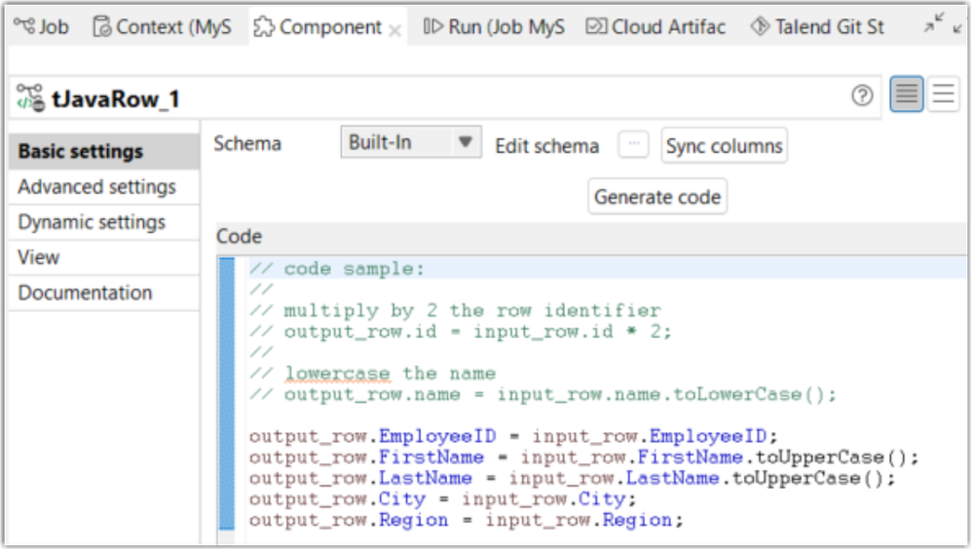The height and width of the screenshot is (550, 972).
Task: Click the output_row.FirstName code line
Action: (584, 458)
